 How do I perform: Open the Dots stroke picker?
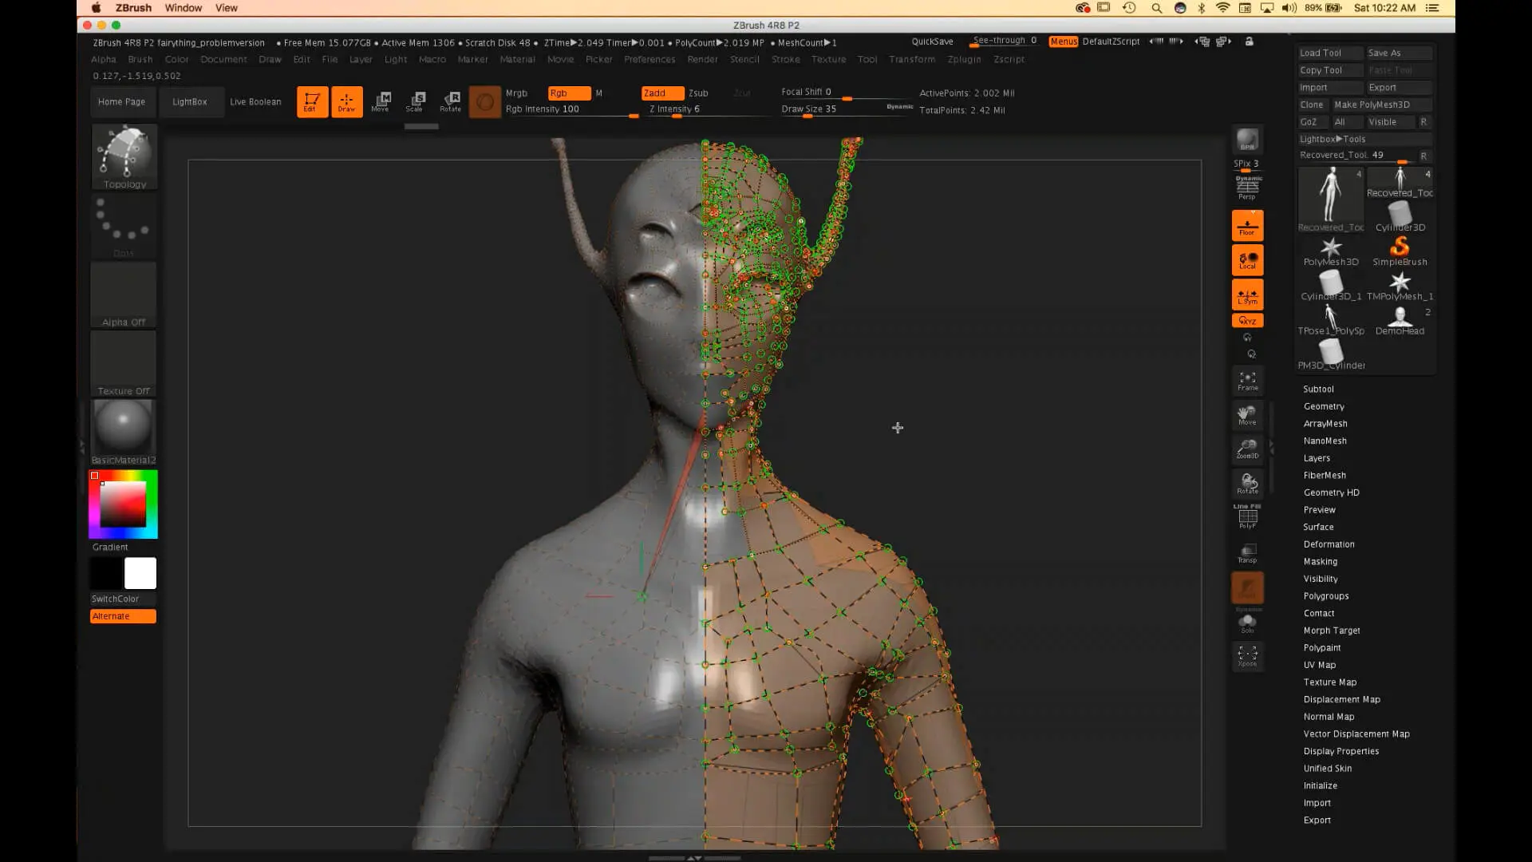[x=124, y=226]
